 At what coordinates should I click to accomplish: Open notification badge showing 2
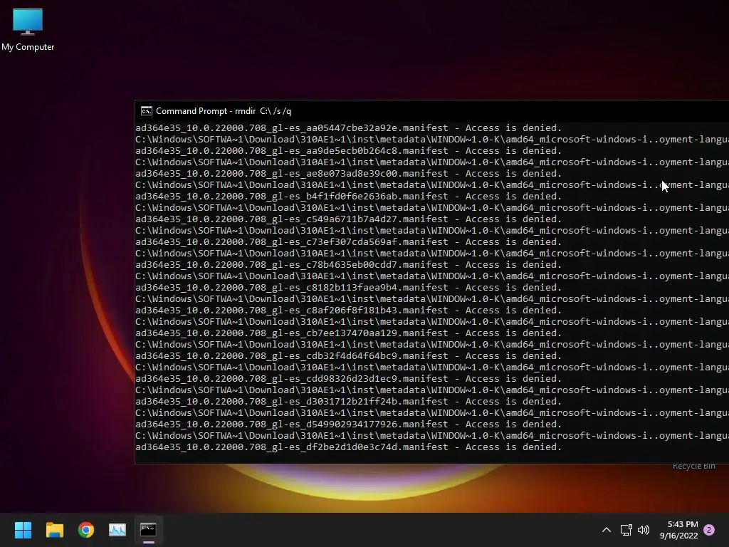coord(709,530)
